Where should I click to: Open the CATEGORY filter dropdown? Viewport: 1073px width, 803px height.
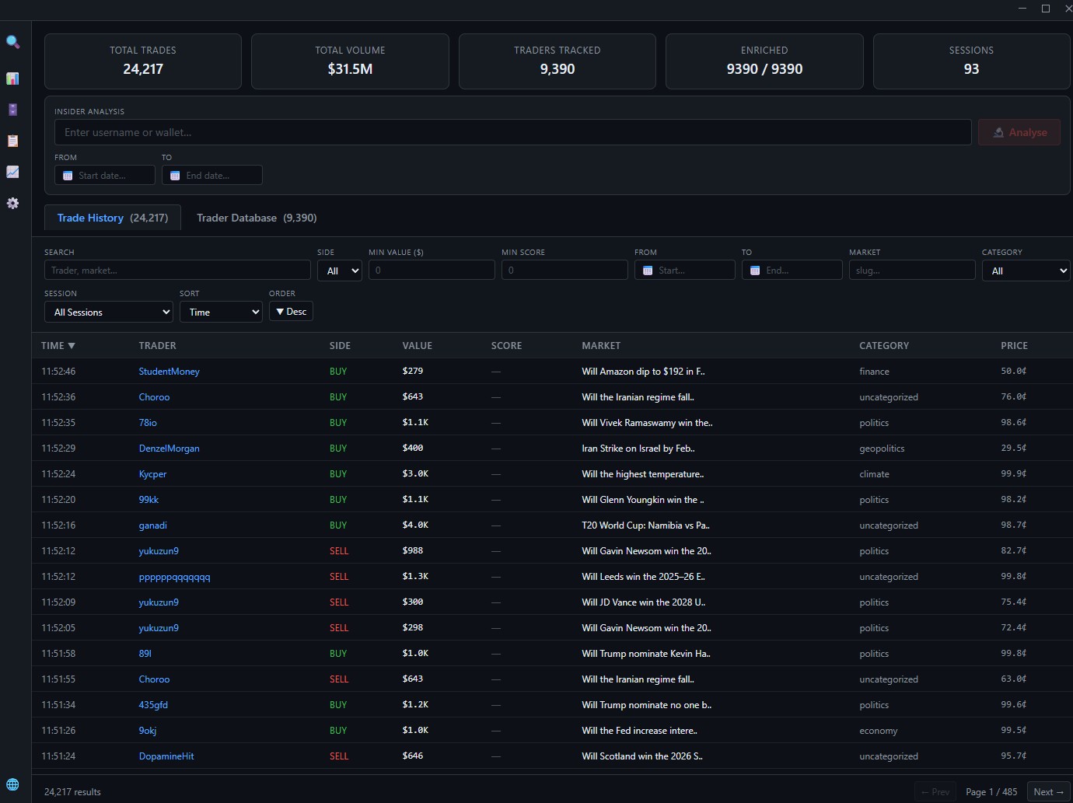(x=1026, y=270)
